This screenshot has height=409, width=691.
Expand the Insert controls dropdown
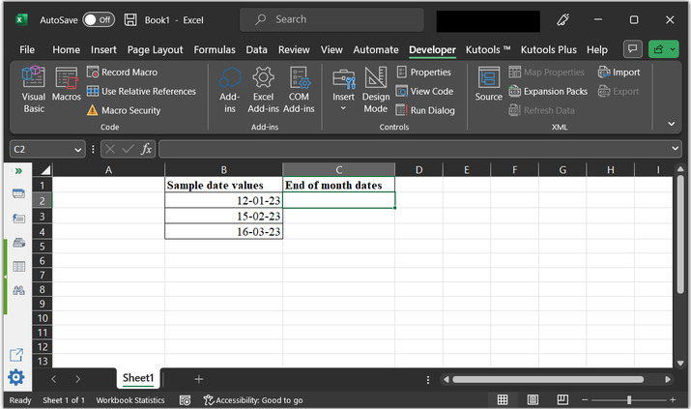tap(343, 108)
